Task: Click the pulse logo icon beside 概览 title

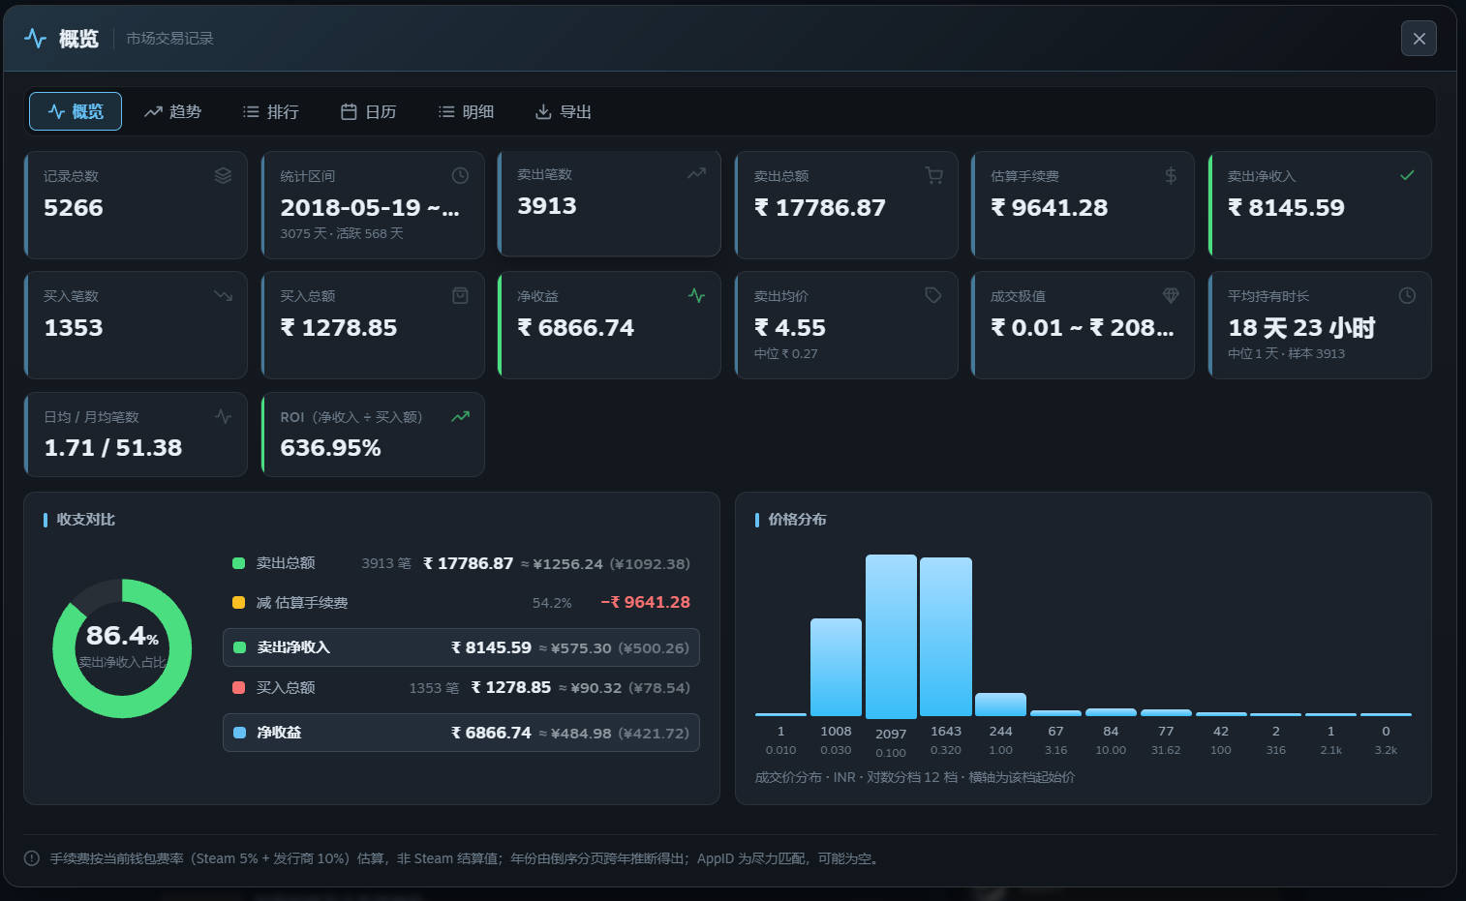Action: click(x=35, y=39)
